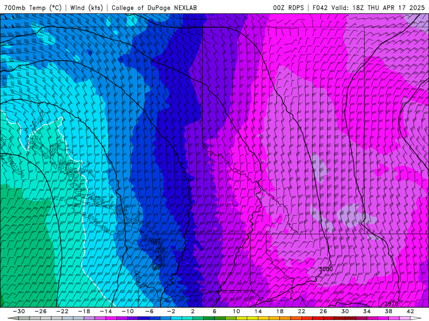Click the -14 color scale label
Image resolution: width=429 pixels, height=321 pixels.
coord(106,311)
